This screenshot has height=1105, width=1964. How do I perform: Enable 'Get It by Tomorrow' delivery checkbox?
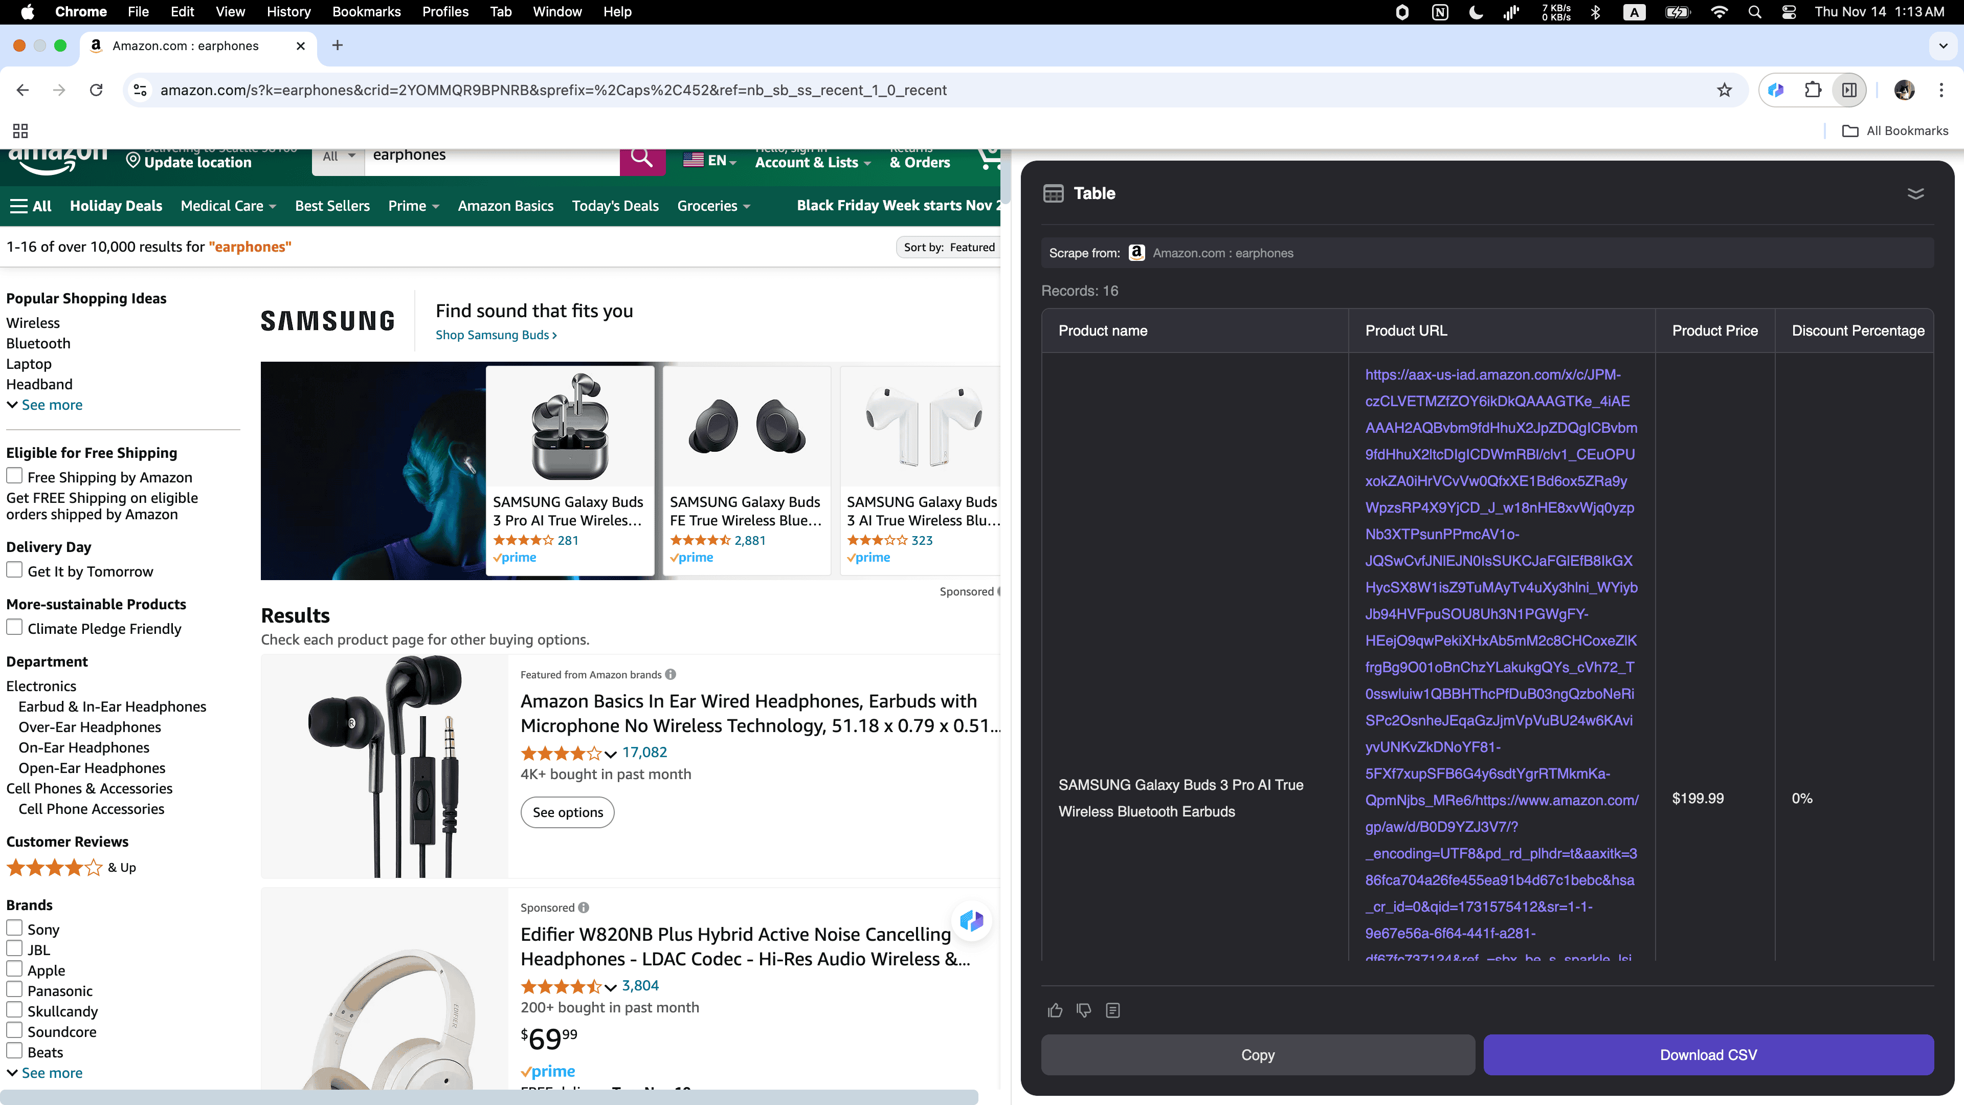(x=15, y=571)
